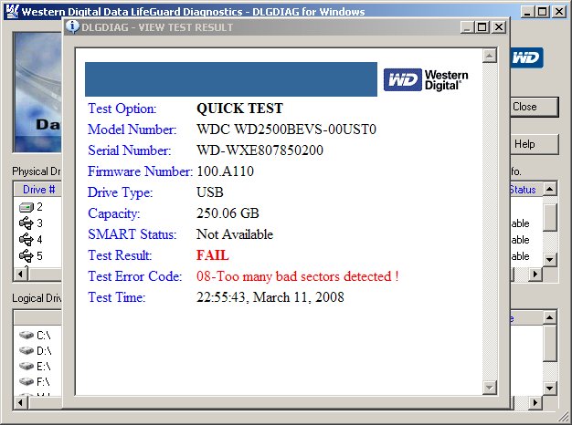This screenshot has width=572, height=425.
Task: Click physical drive list scroll up arrow
Action: pyautogui.click(x=550, y=189)
